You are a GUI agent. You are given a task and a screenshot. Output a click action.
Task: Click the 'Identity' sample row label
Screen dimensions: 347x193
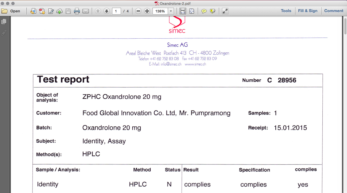(48, 184)
